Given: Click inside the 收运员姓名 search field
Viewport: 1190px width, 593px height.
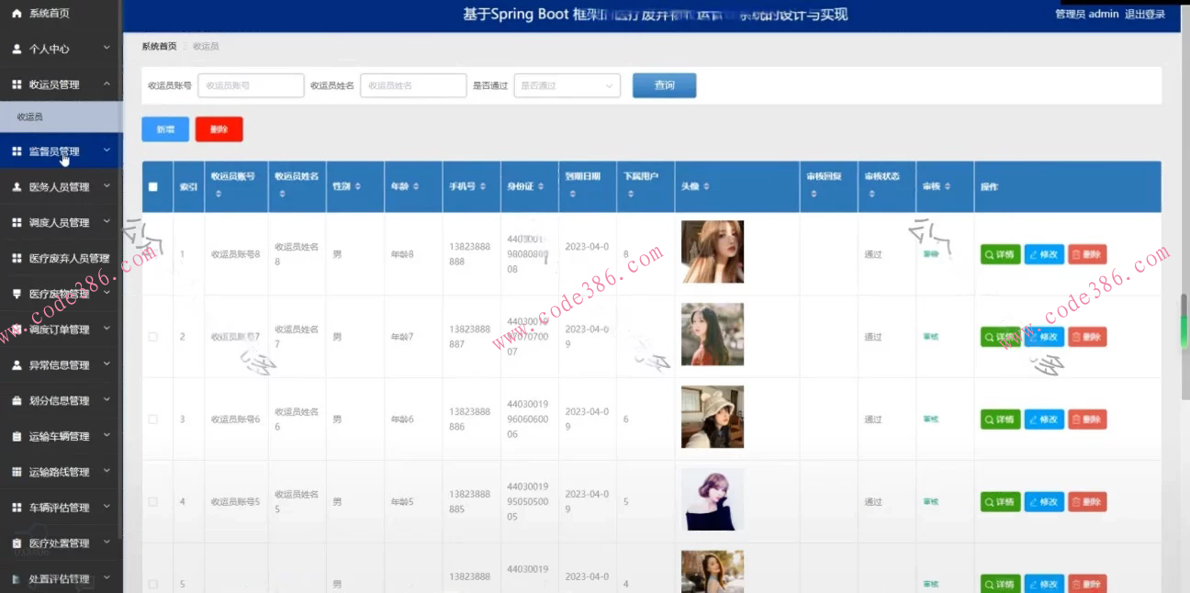Looking at the screenshot, I should pos(413,85).
